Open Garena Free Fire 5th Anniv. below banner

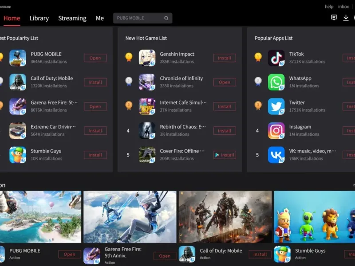(165, 256)
